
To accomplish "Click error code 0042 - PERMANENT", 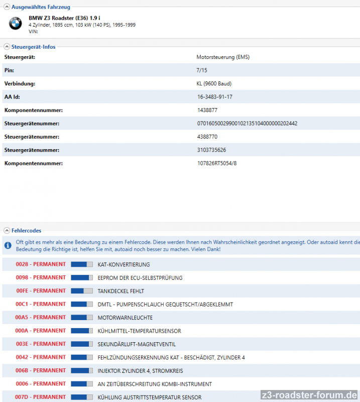I will click(x=41, y=357).
